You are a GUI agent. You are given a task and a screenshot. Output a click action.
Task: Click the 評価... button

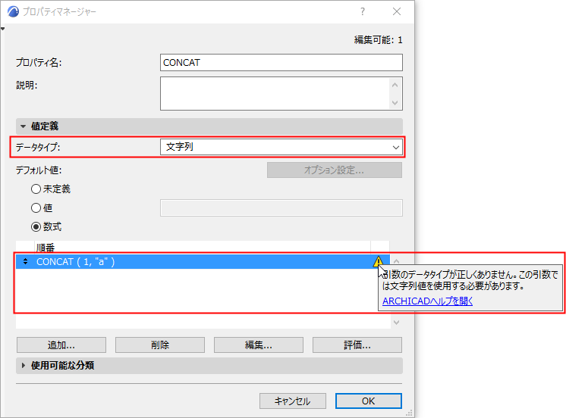click(x=357, y=345)
